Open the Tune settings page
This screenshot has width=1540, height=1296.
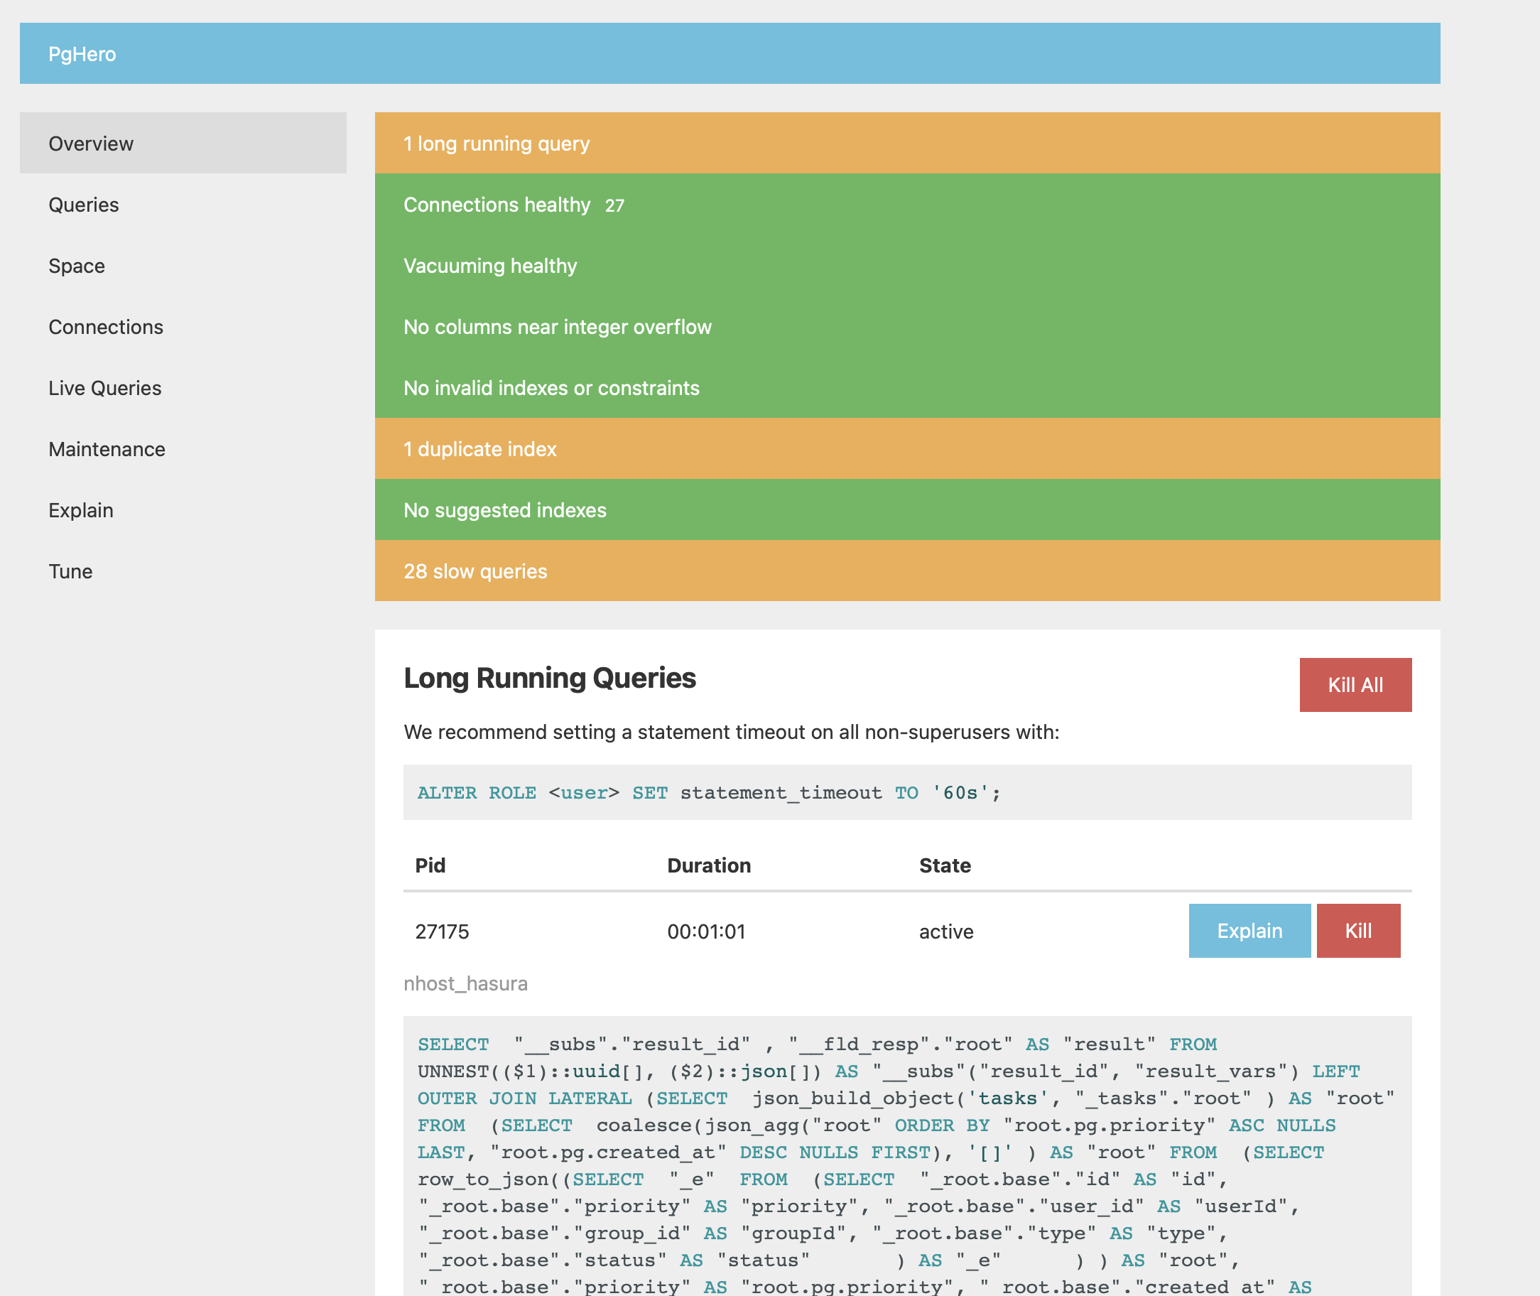[70, 571]
